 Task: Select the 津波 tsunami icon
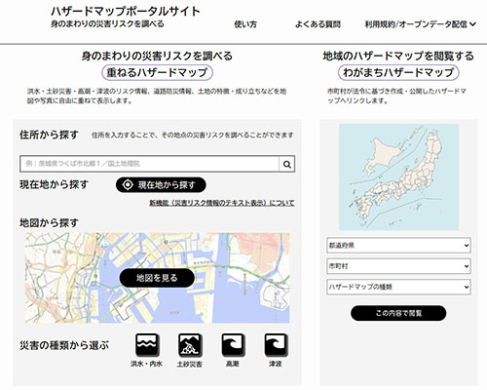pos(276,345)
